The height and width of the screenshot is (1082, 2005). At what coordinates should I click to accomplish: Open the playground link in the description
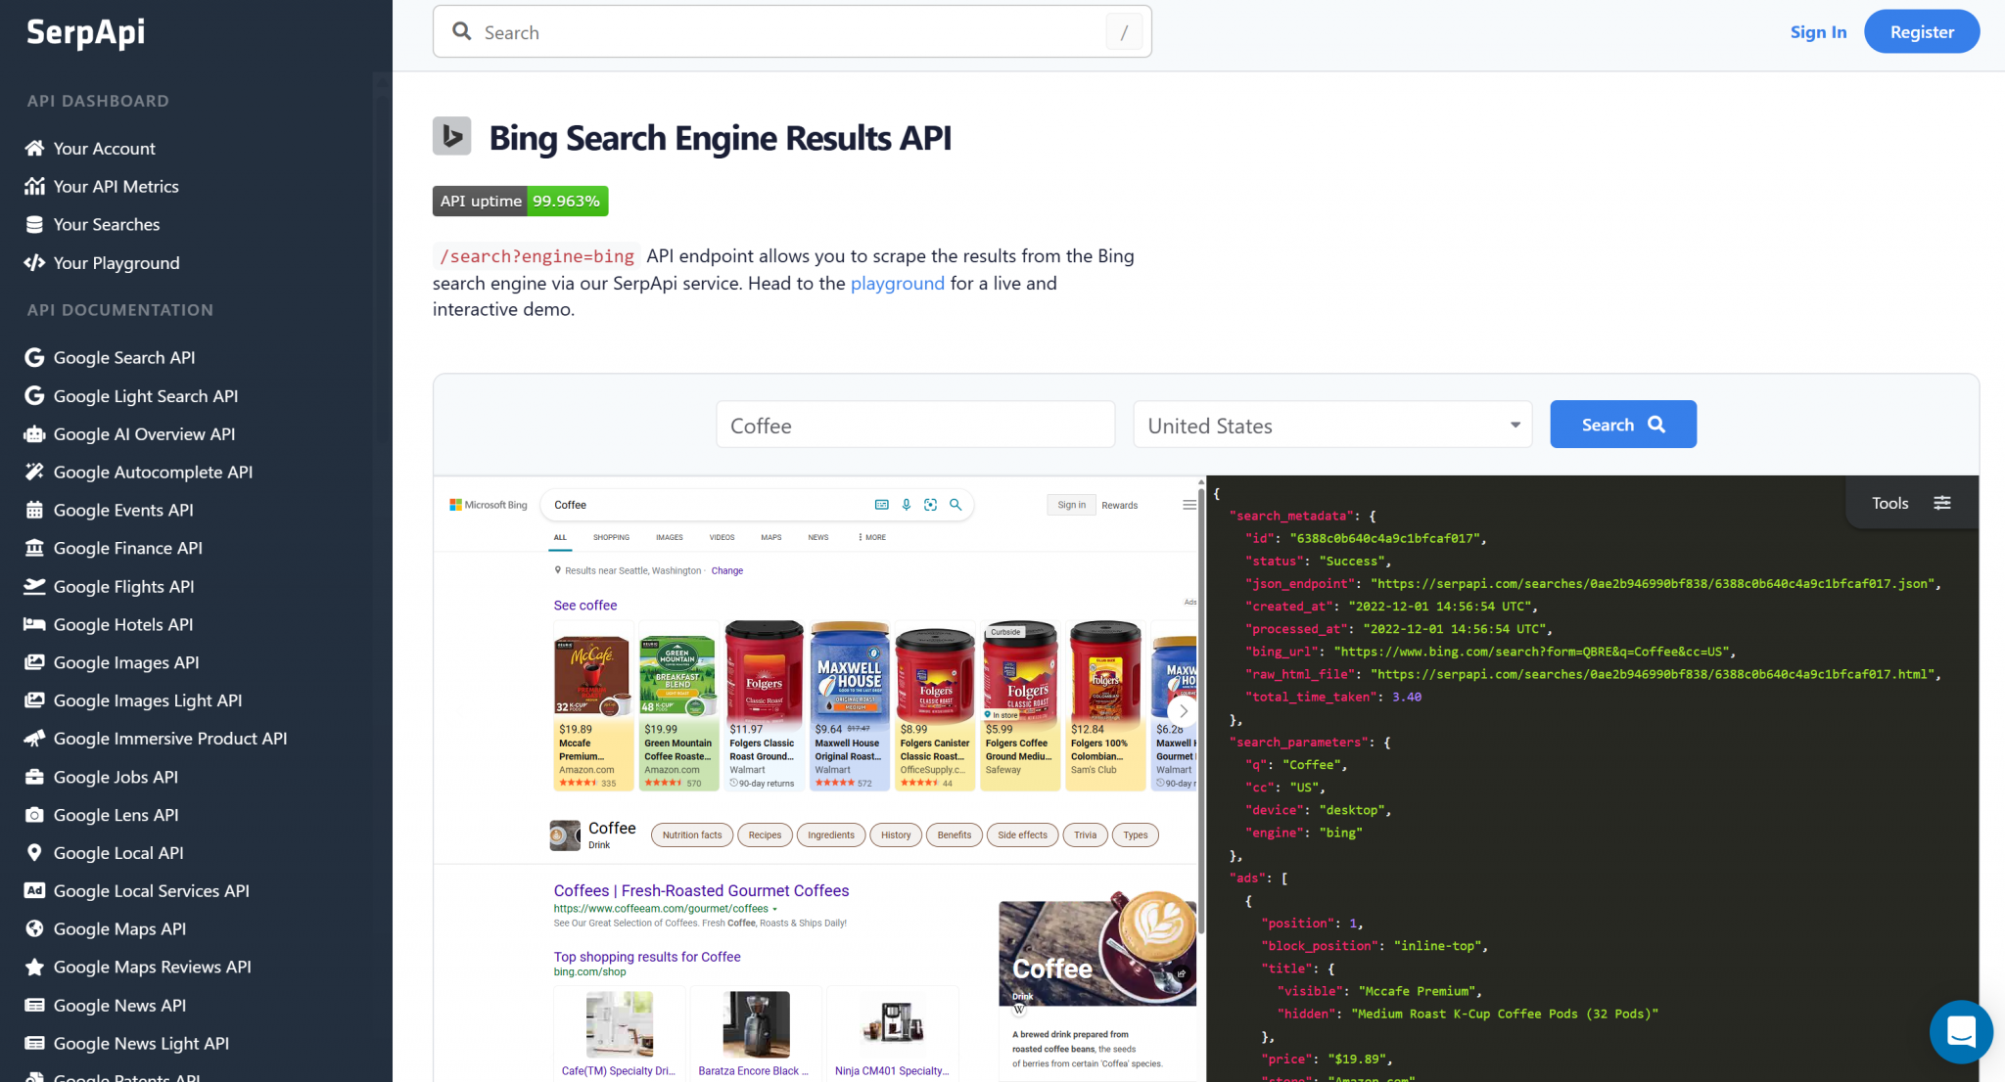897,283
